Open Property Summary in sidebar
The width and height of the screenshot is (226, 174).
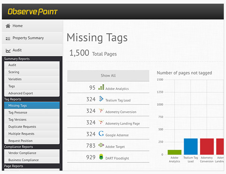(32, 38)
